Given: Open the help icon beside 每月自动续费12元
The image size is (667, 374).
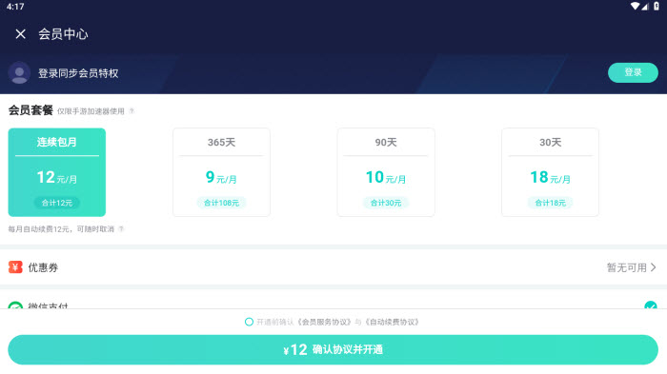Looking at the screenshot, I should click(121, 229).
